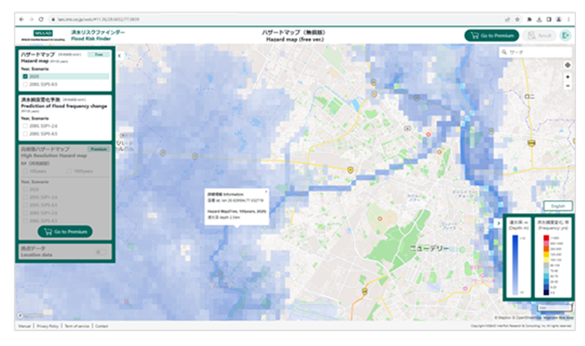Open the browser three-dot menu
Image resolution: width=585 pixels, height=346 pixels.
click(568, 19)
